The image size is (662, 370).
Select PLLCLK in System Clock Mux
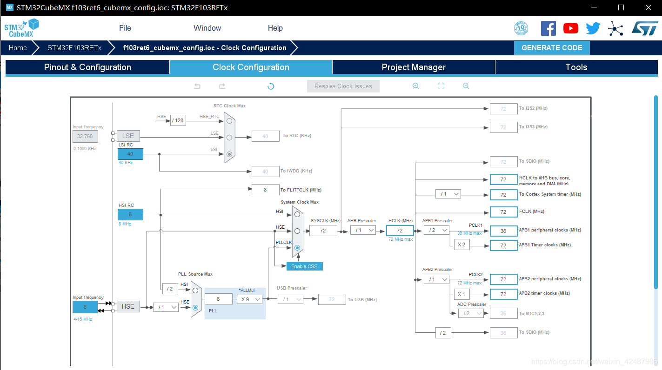[297, 247]
